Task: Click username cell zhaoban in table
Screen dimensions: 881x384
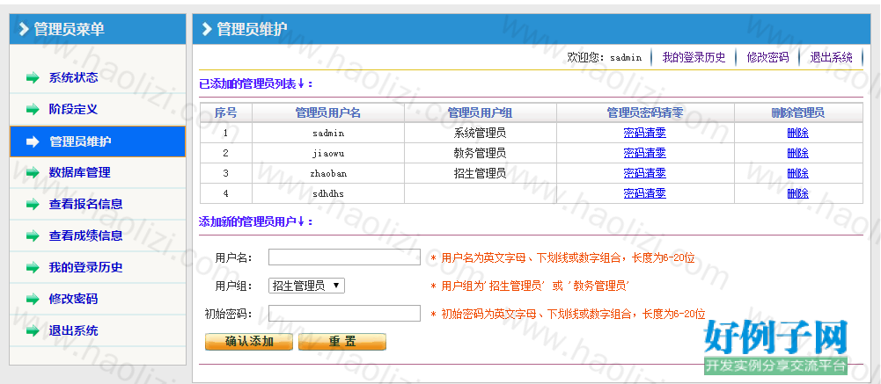Action: 328,173
